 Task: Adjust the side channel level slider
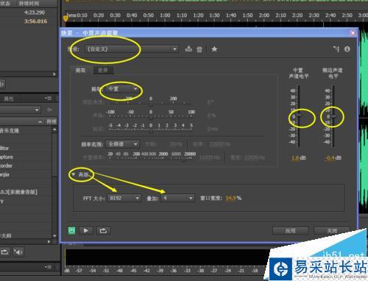pyautogui.click(x=333, y=116)
